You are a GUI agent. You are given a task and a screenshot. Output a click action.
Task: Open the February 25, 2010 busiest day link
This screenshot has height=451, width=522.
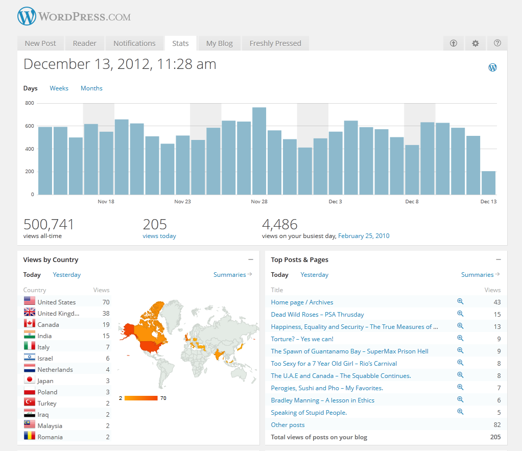364,236
